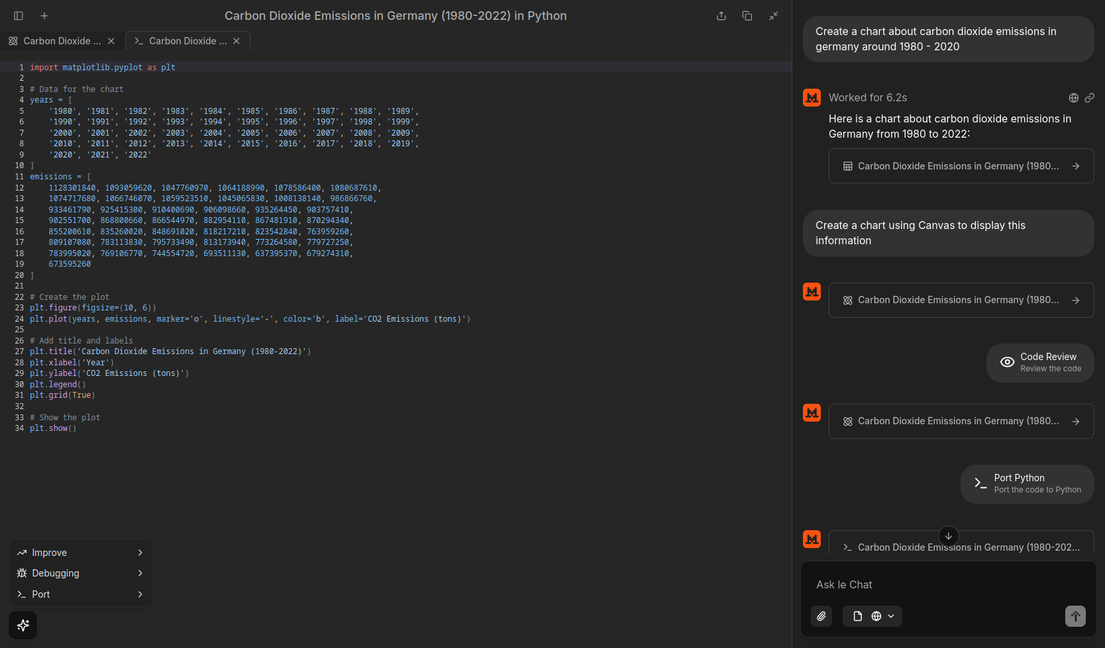Click the arrow on the third canvas card
Image resolution: width=1105 pixels, height=648 pixels.
point(1076,422)
